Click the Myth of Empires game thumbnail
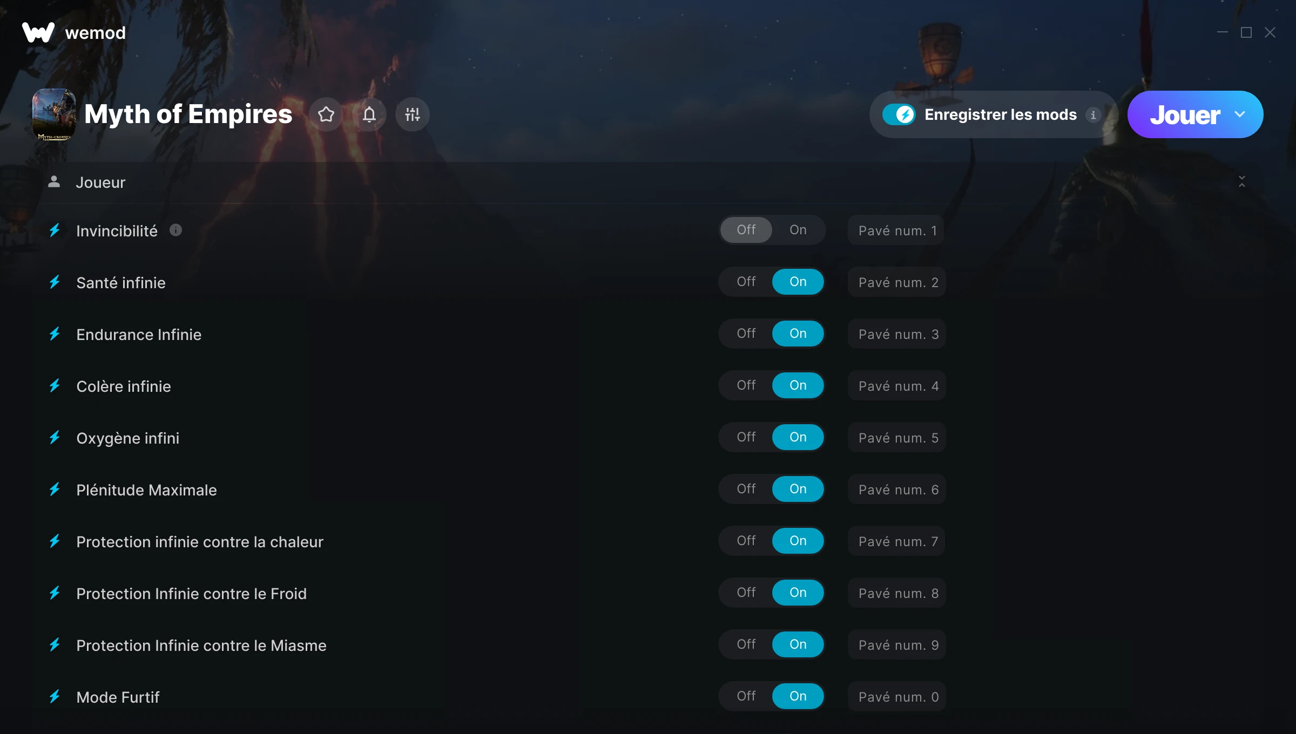The height and width of the screenshot is (734, 1296). (x=54, y=114)
